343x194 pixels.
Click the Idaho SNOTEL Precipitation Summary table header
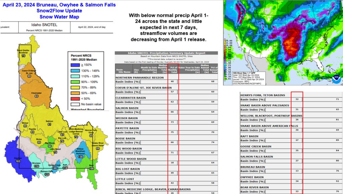click(166, 53)
